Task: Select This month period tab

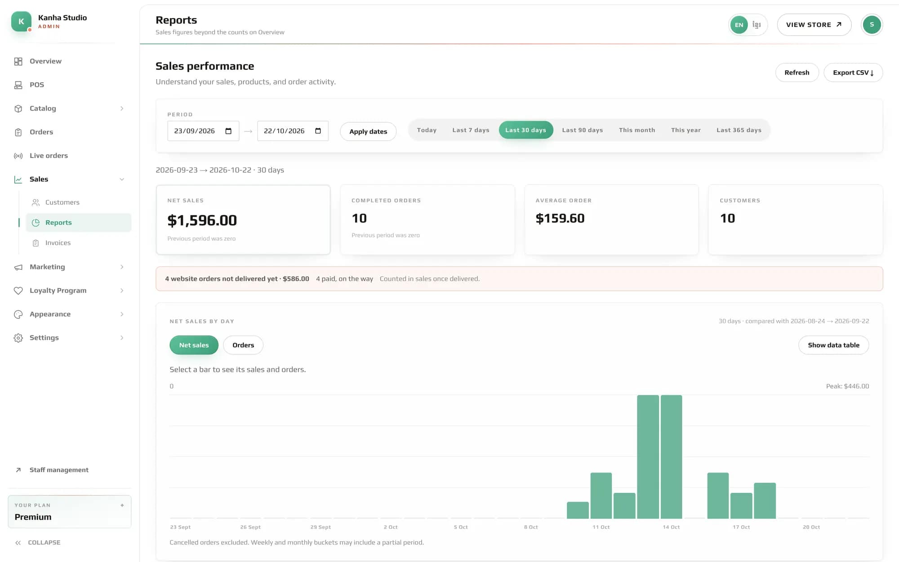Action: [x=636, y=130]
